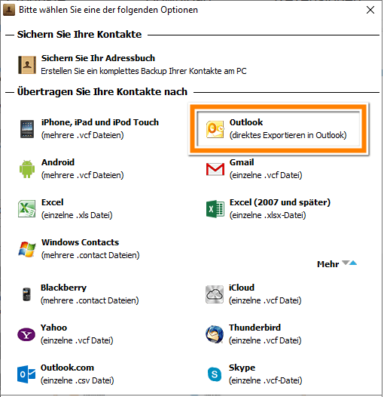Click the Gmail envelope icon
The width and height of the screenshot is (384, 397).
pos(215,169)
